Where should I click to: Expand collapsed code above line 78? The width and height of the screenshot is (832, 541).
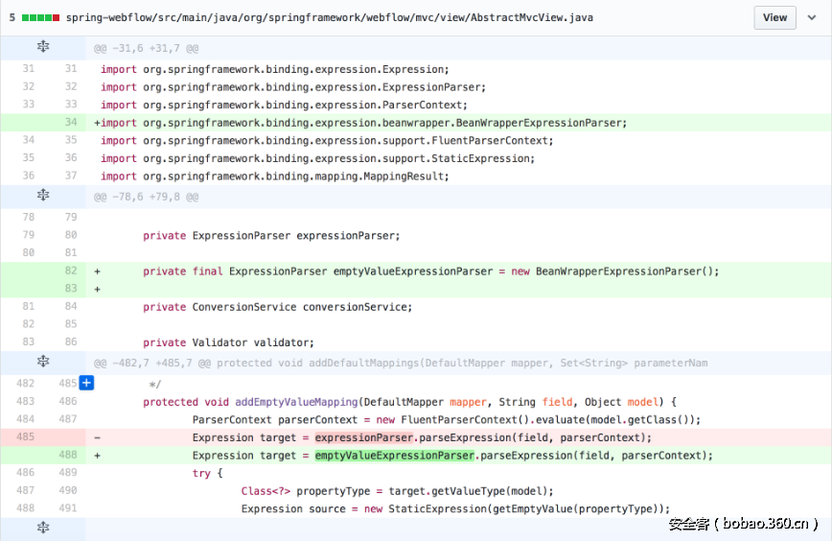42,195
